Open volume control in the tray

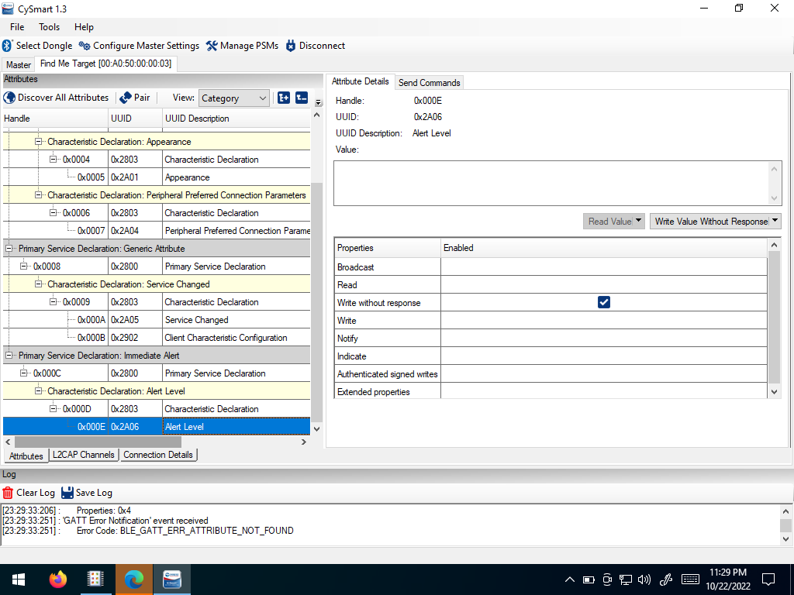pos(644,580)
